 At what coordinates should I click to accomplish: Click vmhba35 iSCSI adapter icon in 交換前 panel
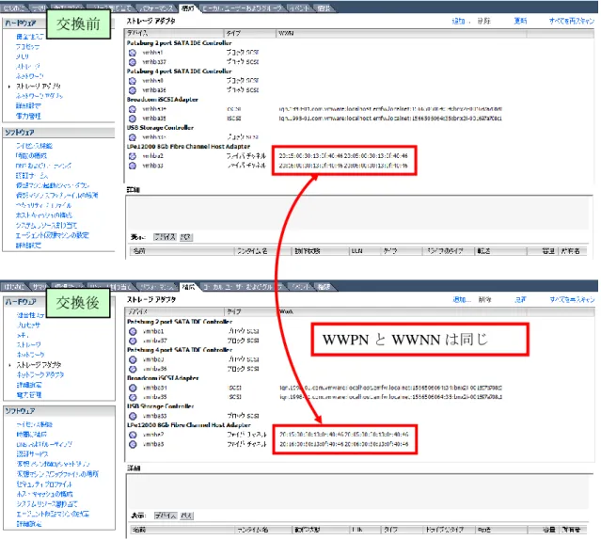coord(133,119)
